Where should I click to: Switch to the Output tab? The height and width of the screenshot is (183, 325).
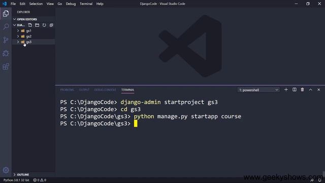[x=84, y=90]
